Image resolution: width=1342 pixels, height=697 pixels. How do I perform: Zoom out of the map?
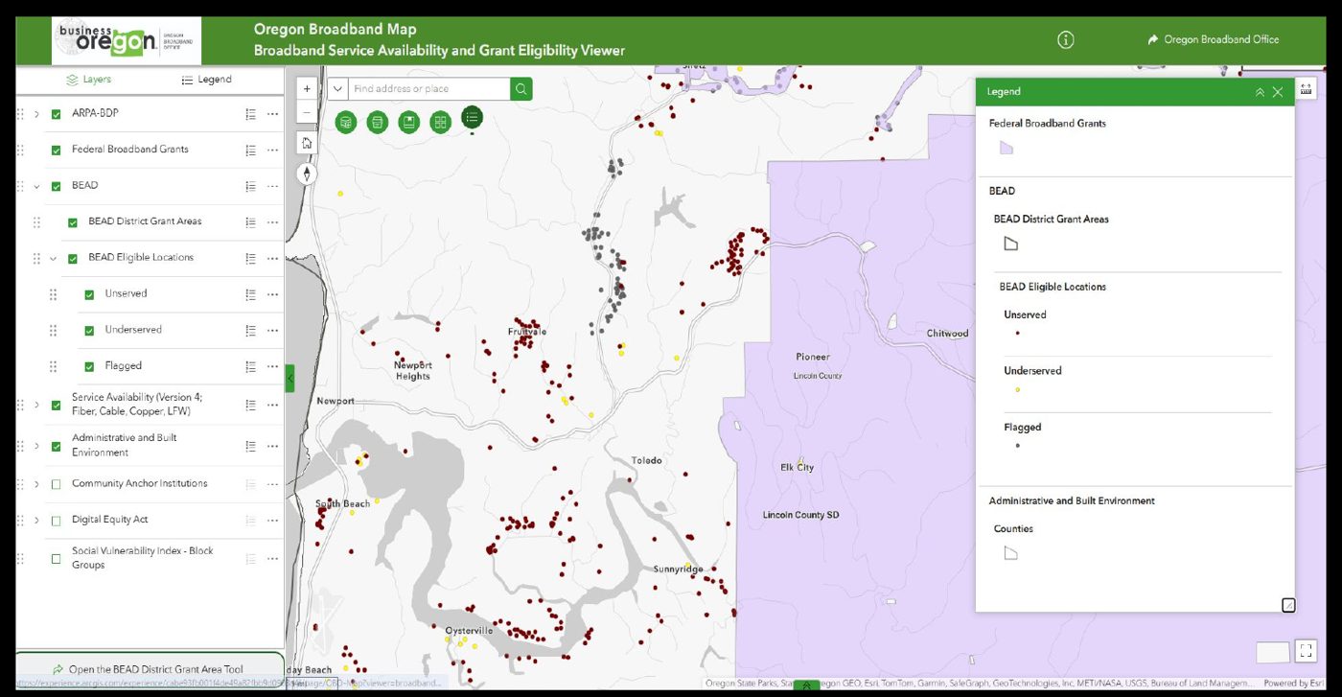(x=307, y=111)
